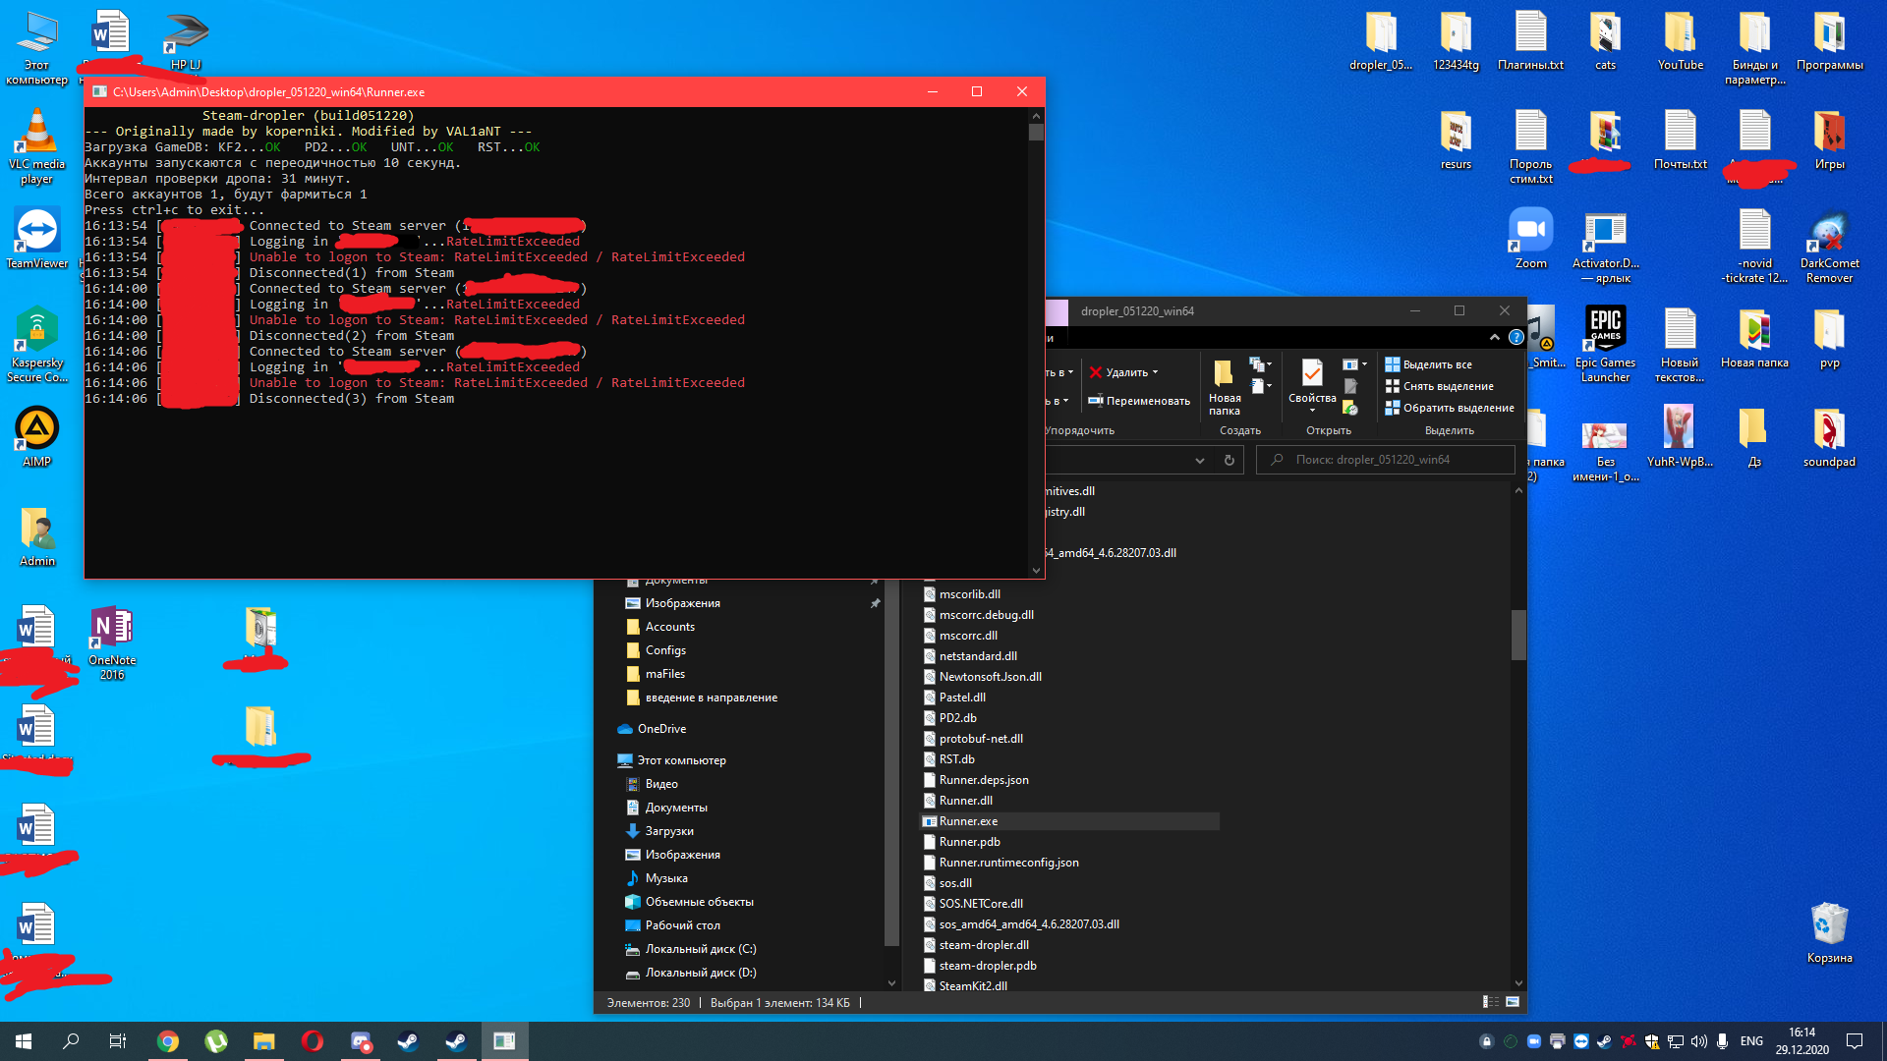This screenshot has width=1887, height=1061.
Task: Click the taskbar clock showing 16:14
Action: [1801, 1041]
